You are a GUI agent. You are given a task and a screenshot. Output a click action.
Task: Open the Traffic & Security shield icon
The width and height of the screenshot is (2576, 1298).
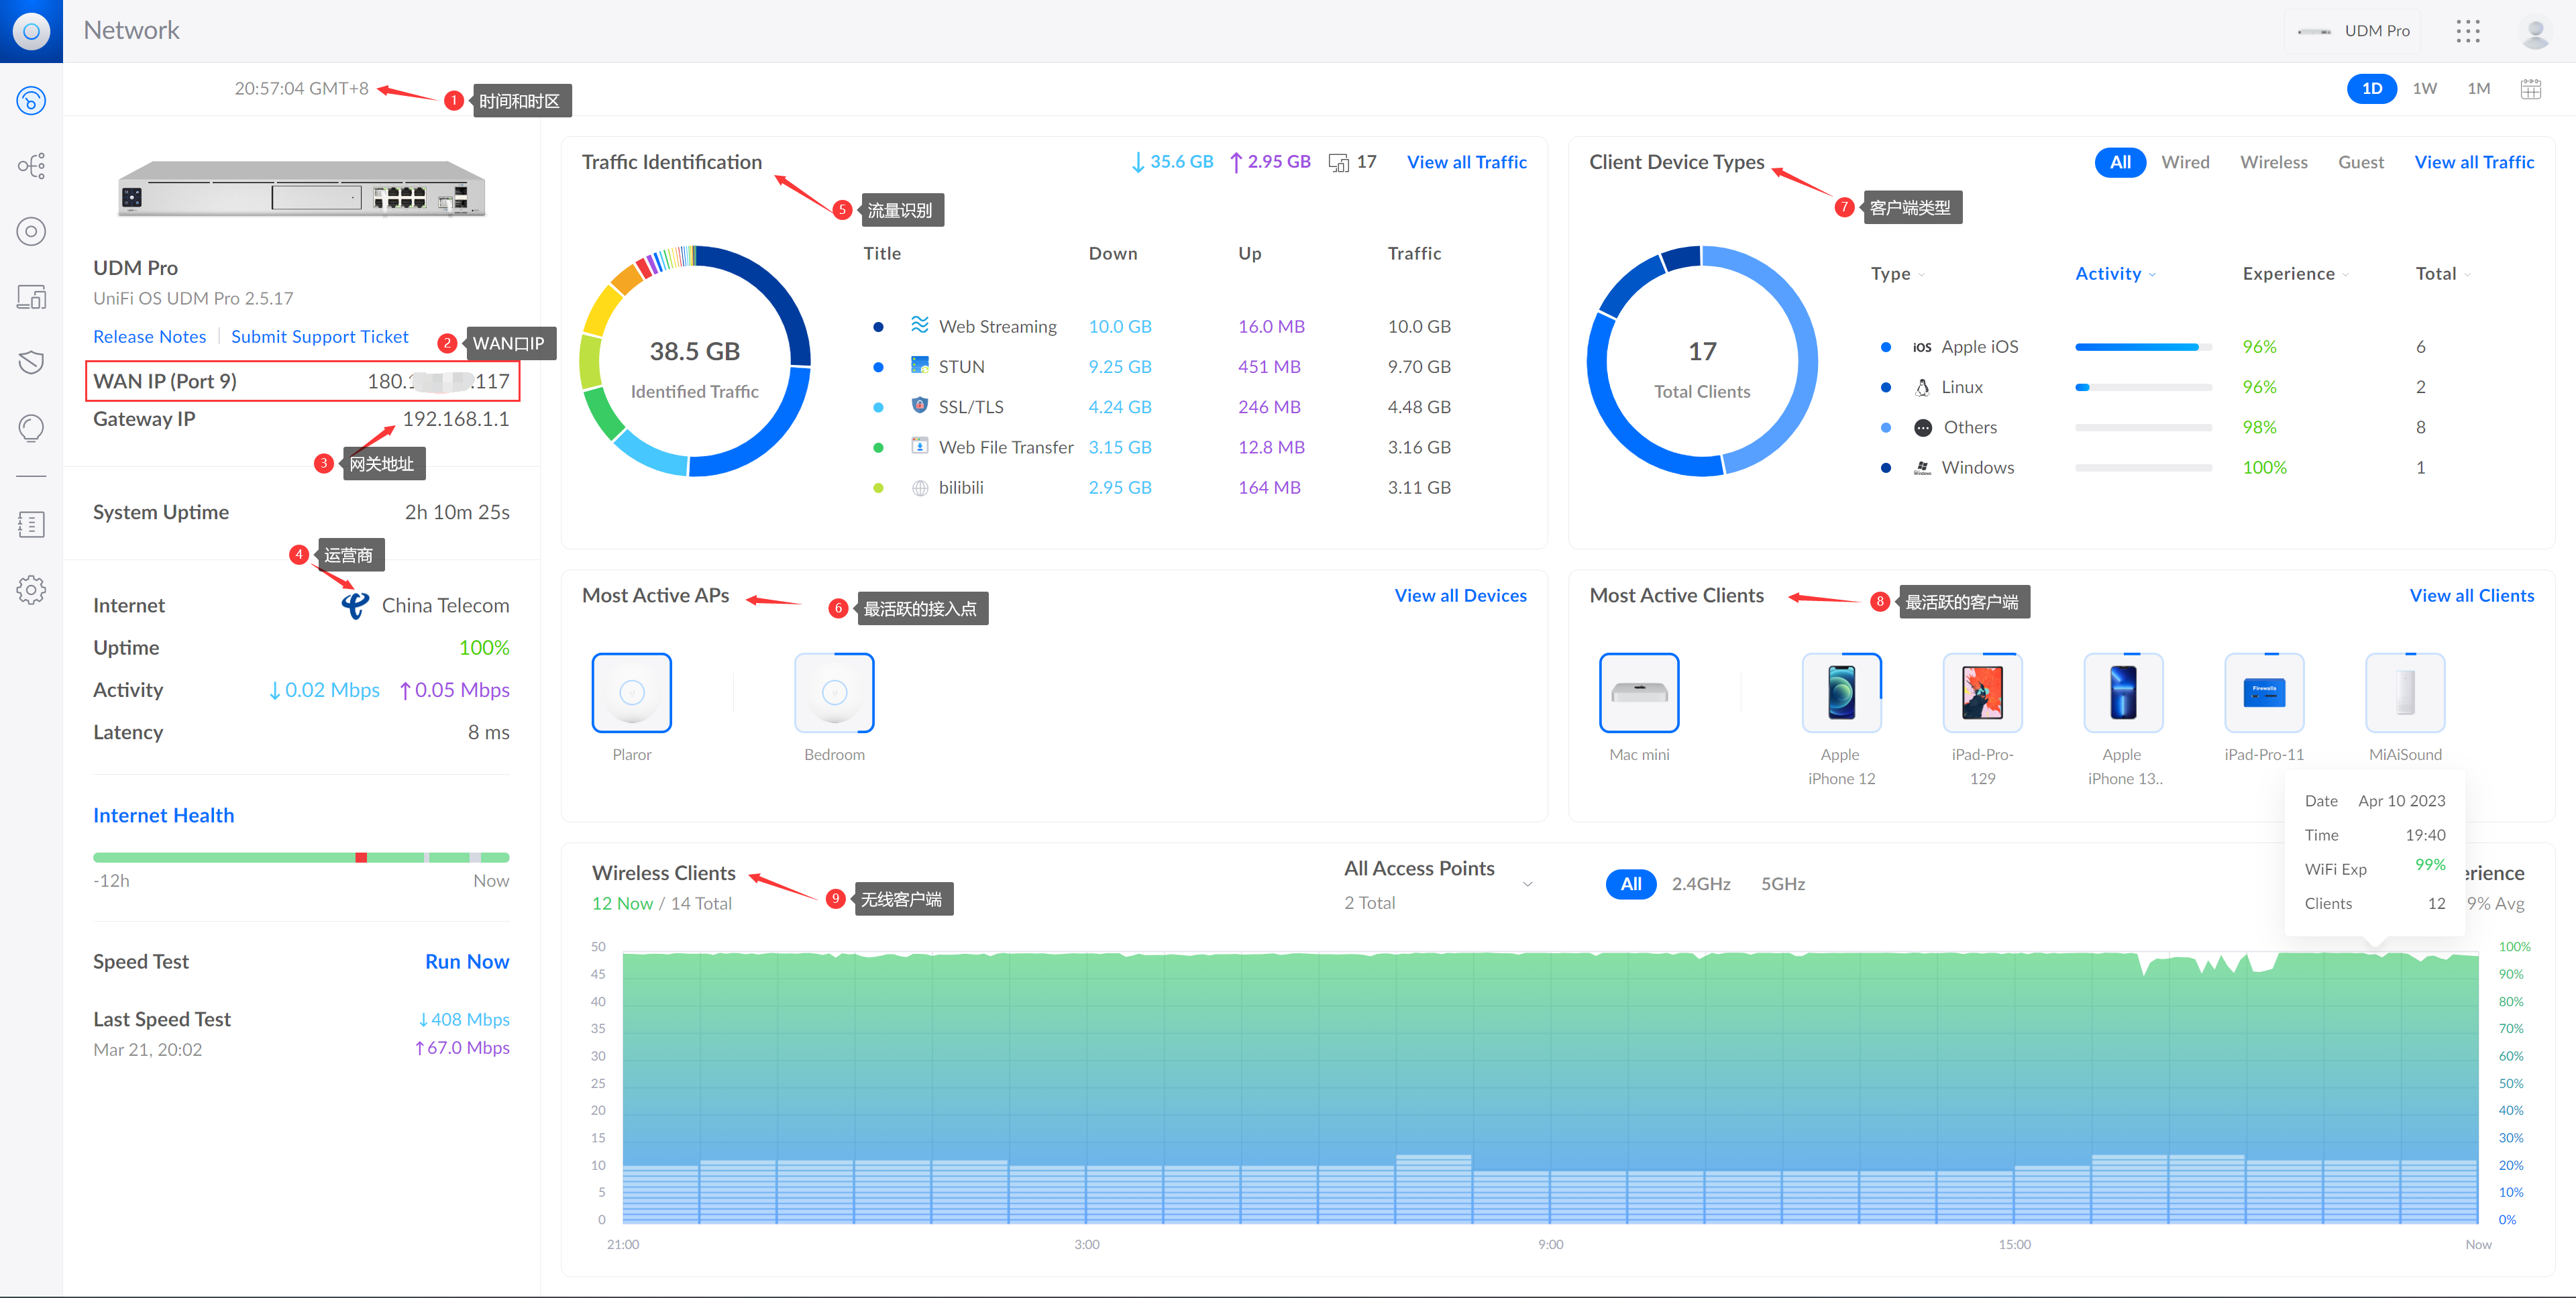point(31,362)
